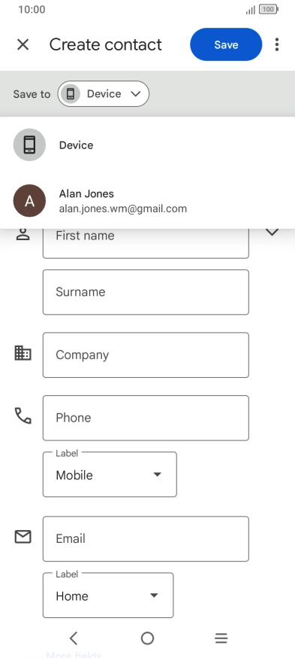Open recent apps from navigation bar
The width and height of the screenshot is (295, 658).
pos(221,638)
